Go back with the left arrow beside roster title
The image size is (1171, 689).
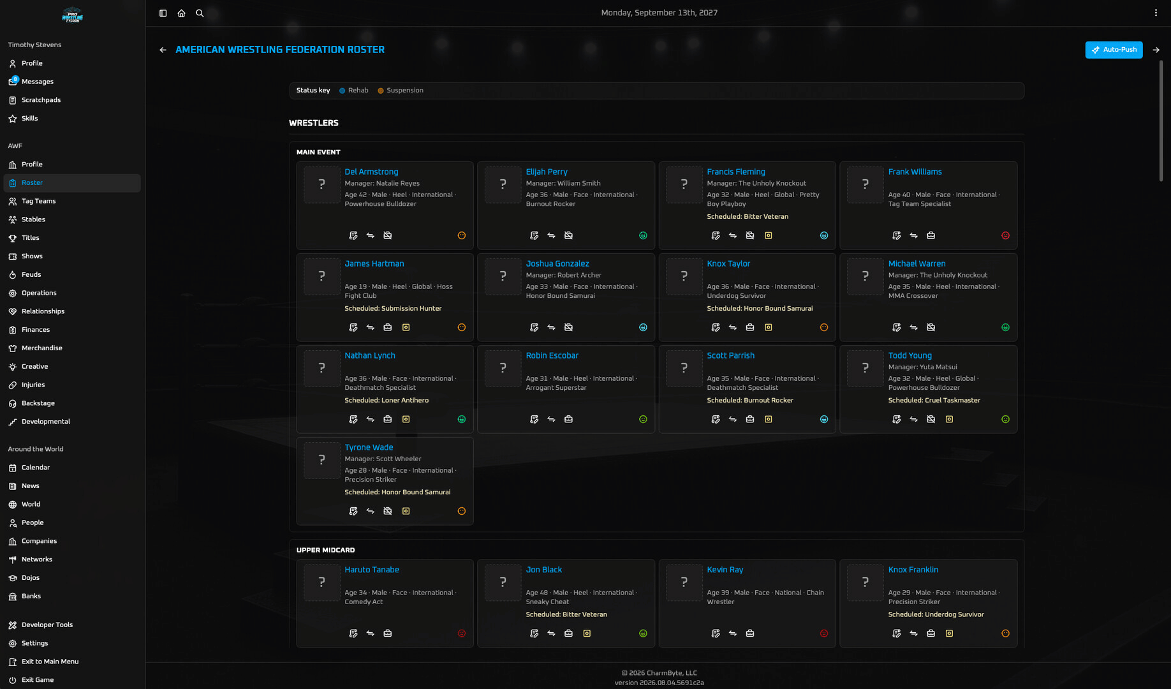click(x=163, y=50)
